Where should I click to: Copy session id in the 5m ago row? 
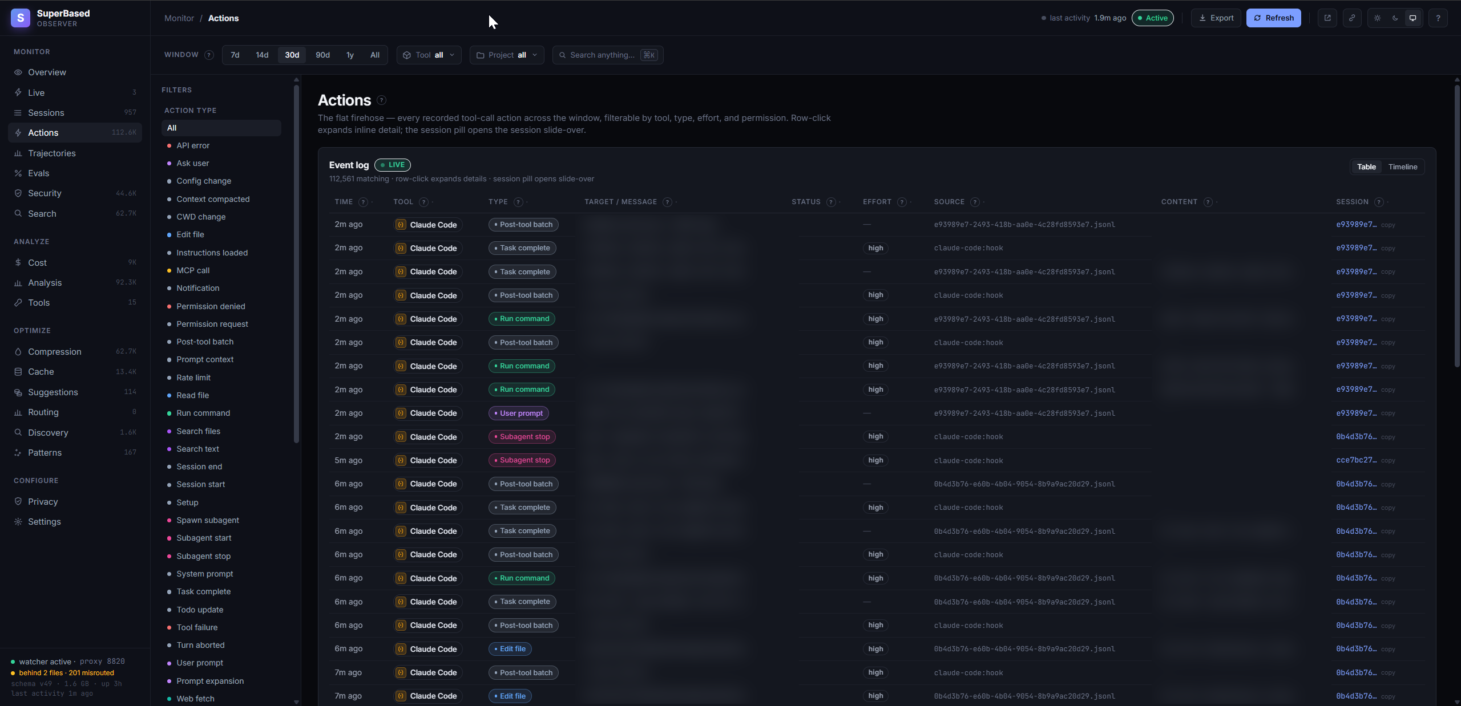tap(1388, 461)
